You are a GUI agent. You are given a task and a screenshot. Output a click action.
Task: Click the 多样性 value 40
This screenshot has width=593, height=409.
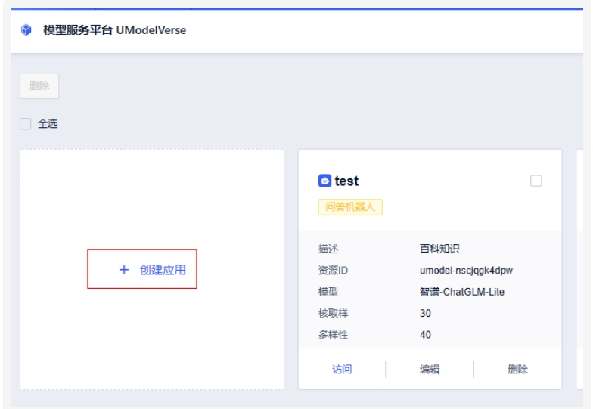pyautogui.click(x=425, y=335)
